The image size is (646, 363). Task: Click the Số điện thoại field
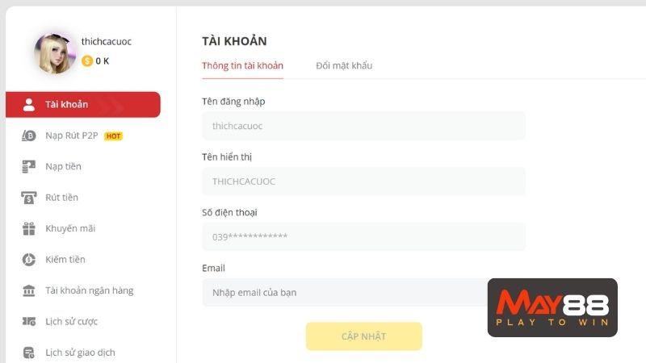point(364,236)
